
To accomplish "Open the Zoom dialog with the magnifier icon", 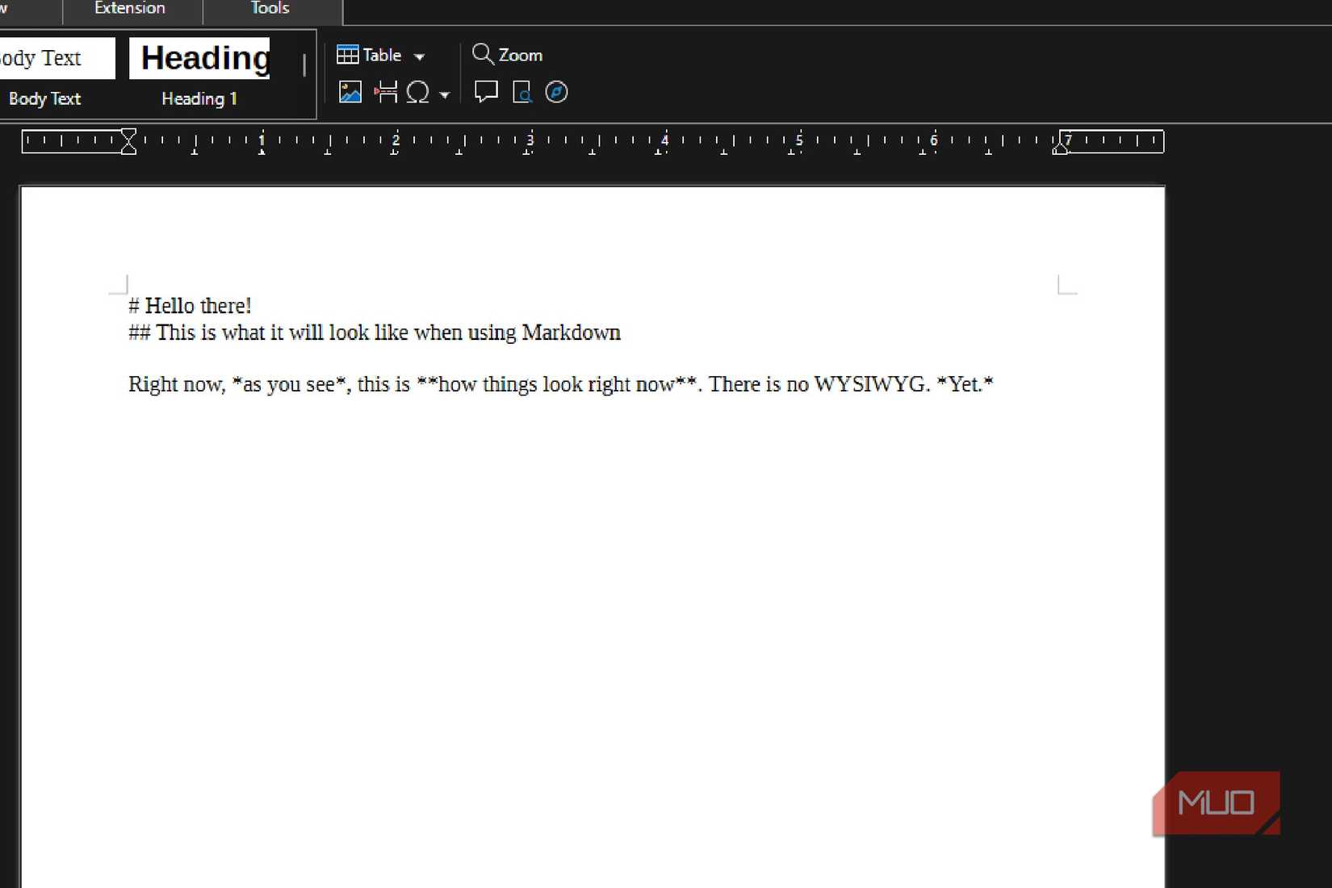I will pyautogui.click(x=483, y=54).
